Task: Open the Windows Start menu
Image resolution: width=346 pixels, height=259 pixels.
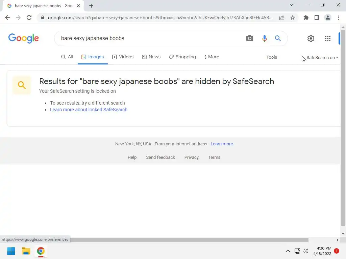Action: [11, 251]
